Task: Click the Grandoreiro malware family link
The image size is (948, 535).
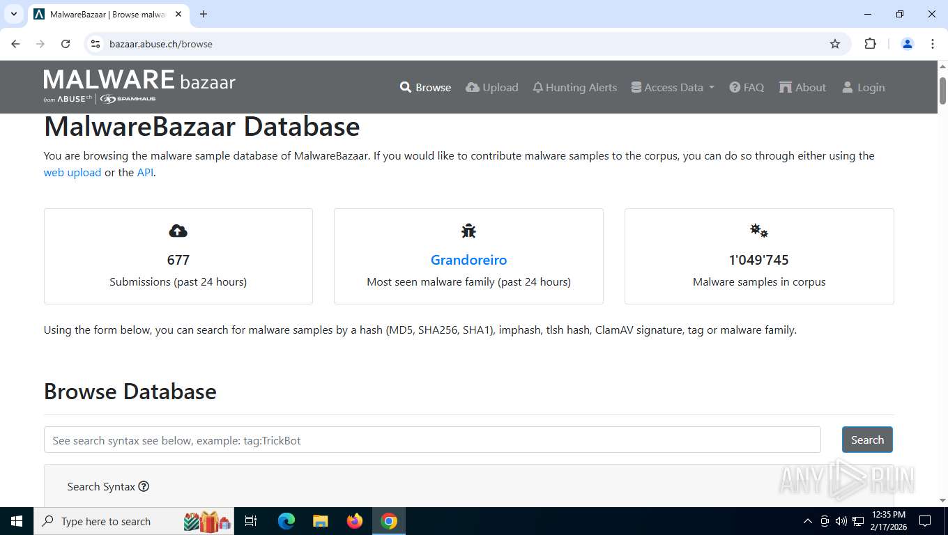Action: coord(468,260)
